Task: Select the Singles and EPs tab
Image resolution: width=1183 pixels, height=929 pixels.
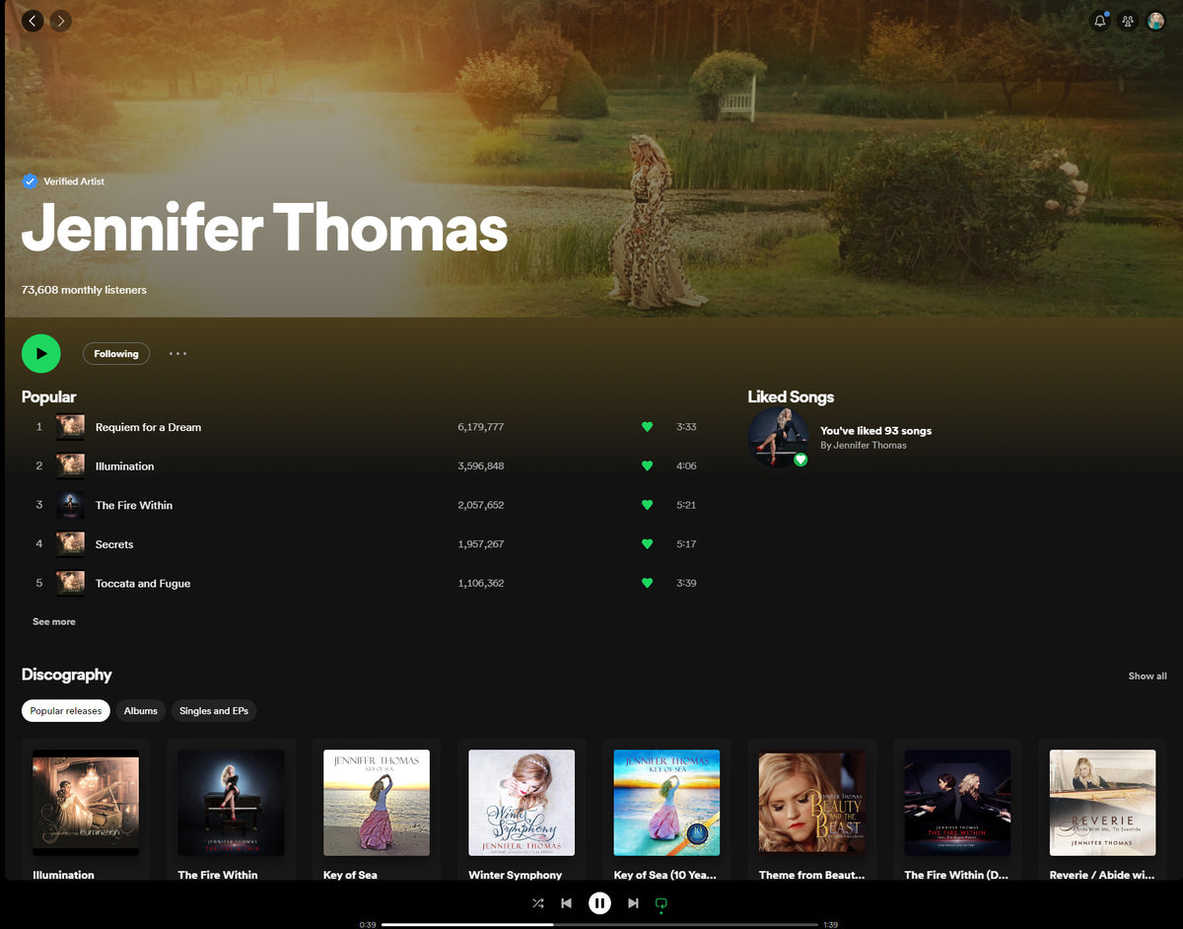Action: coord(214,711)
